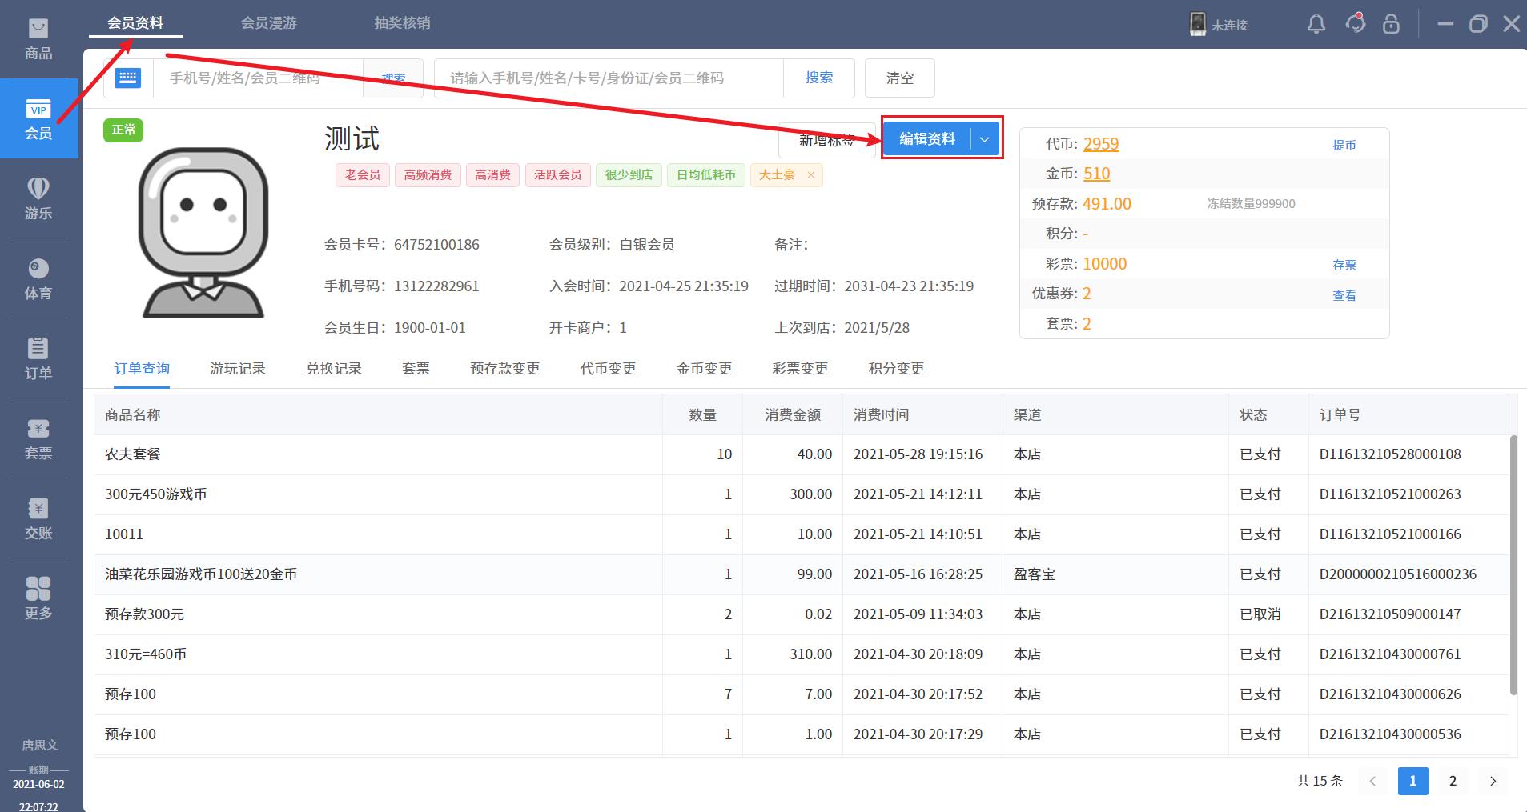The height and width of the screenshot is (812, 1527).
Task: Open the 订单 sidebar section
Action: click(x=38, y=358)
